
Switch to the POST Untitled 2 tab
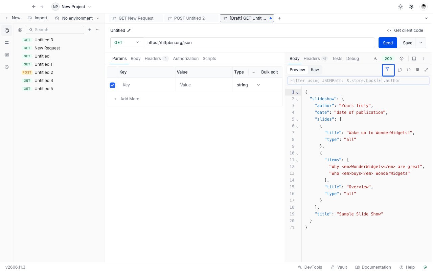point(191,18)
